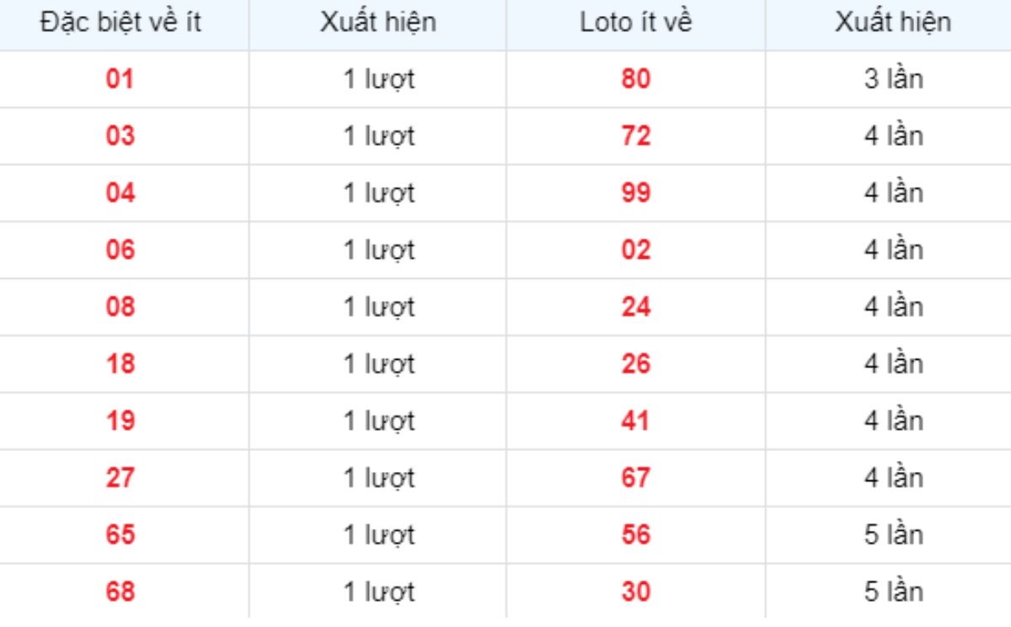Screen dimensions: 1011x627
Task: Click the red number 04
Action: click(120, 193)
